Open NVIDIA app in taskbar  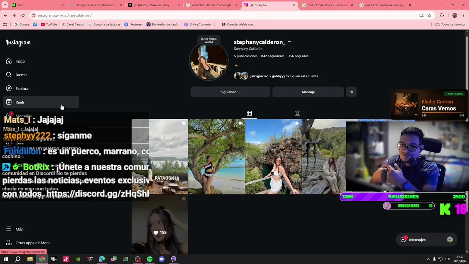78,259
